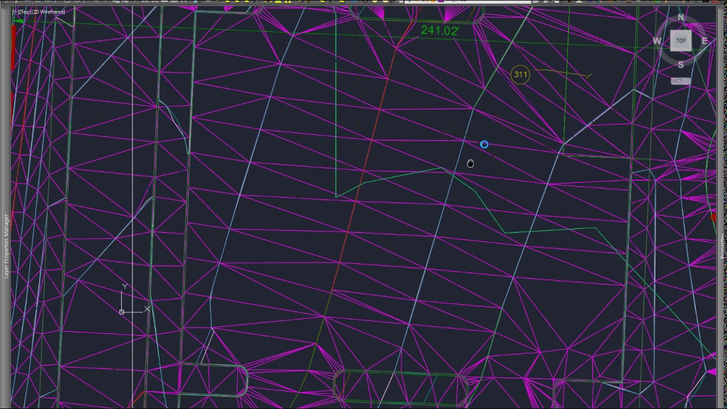The image size is (727, 409).
Task: Select the E direction on ViewCube compass
Action: pyautogui.click(x=705, y=41)
